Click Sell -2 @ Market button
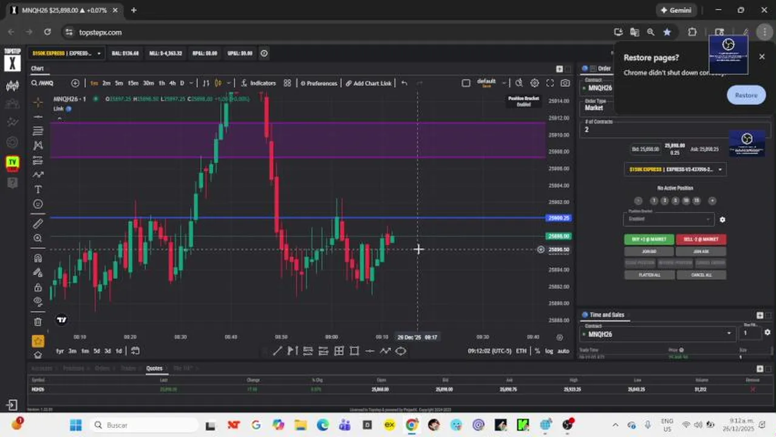Screen dimensions: 776x437 [701, 239]
